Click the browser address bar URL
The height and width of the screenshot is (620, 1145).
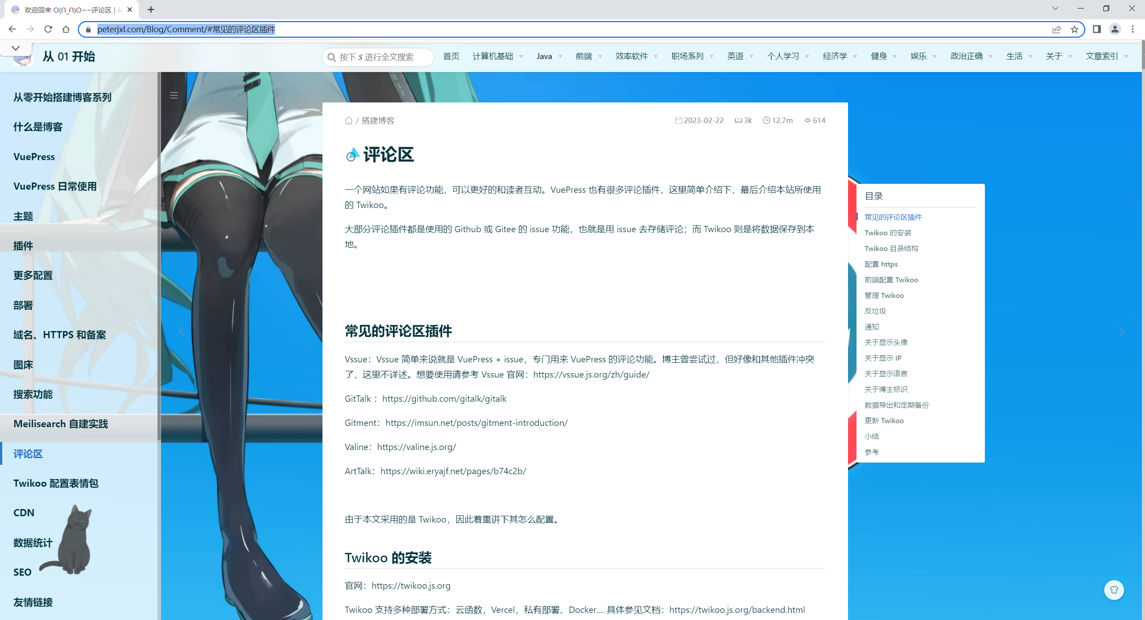(186, 30)
